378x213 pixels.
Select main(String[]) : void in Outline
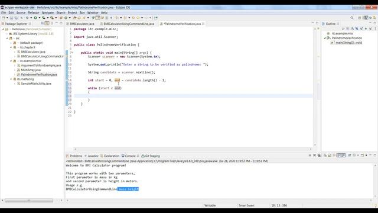[348, 43]
